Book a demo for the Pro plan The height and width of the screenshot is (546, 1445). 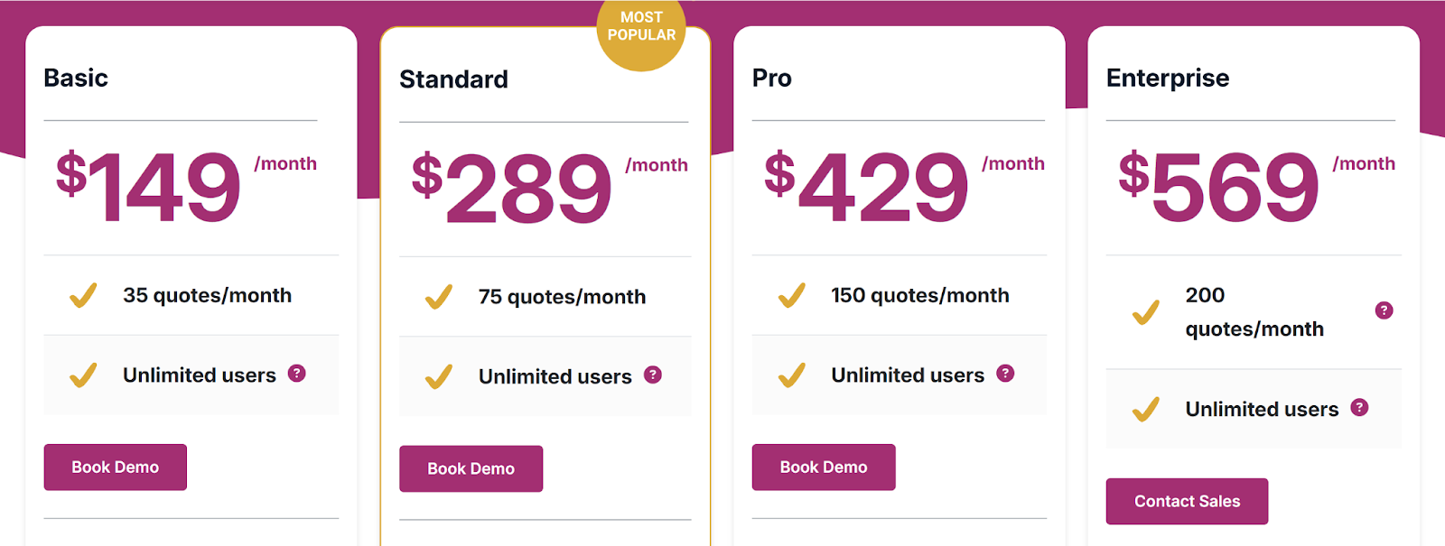coord(823,467)
